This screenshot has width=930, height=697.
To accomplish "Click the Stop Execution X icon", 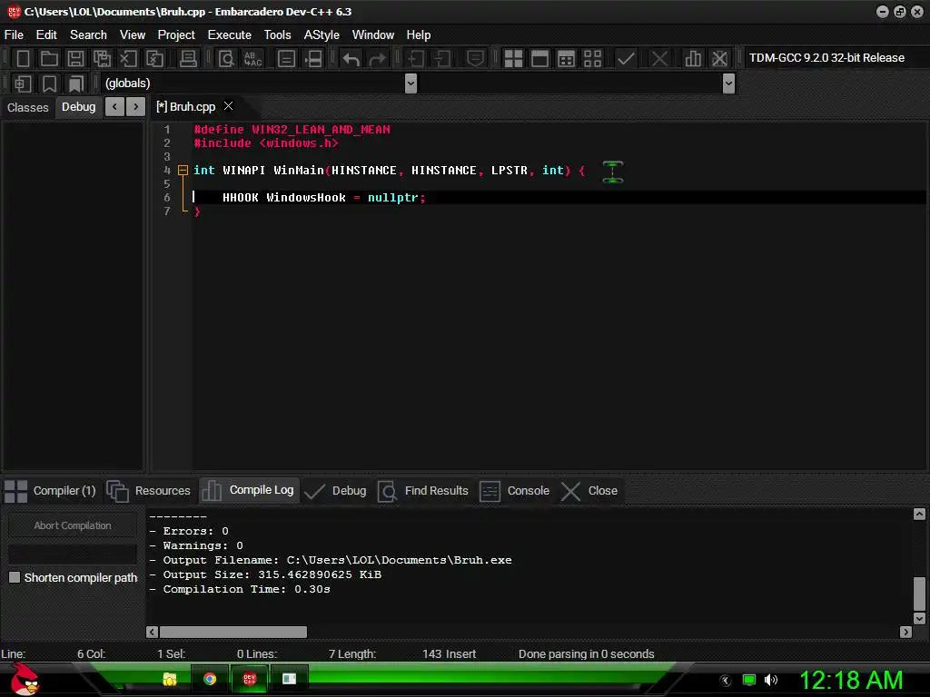I will [659, 58].
